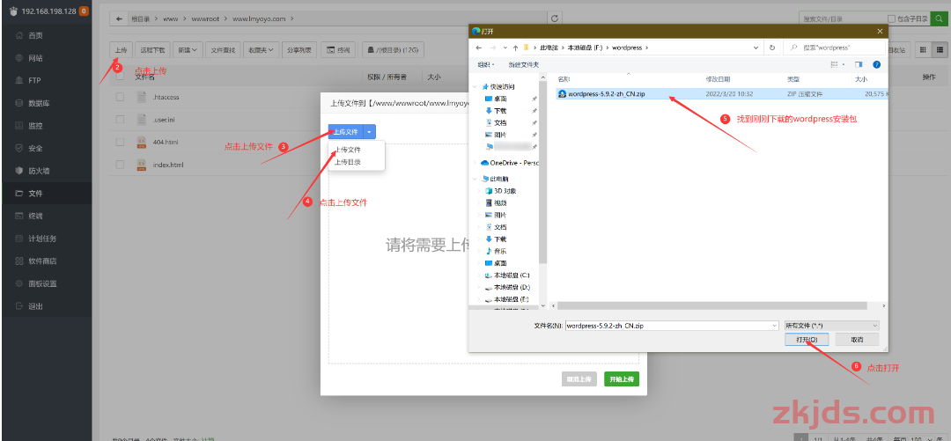Screen dimensions: 951x441
Task: Click the green 开始上传 button
Action: (x=621, y=379)
